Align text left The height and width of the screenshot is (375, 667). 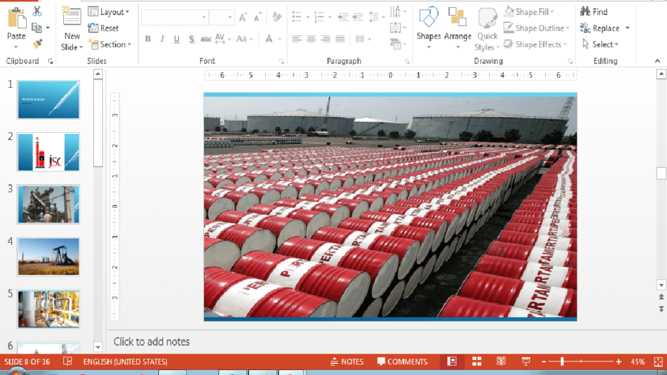297,39
